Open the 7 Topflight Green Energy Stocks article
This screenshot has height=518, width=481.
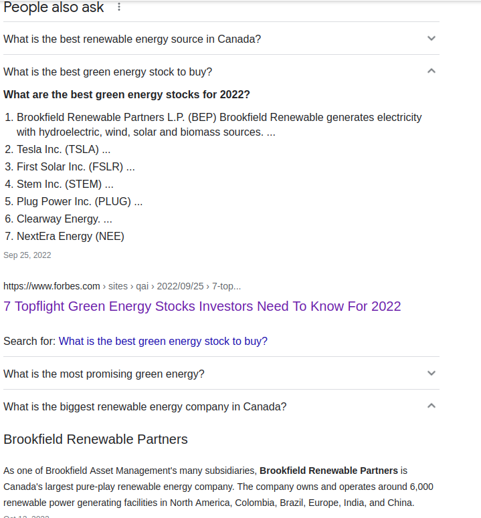pyautogui.click(x=202, y=306)
